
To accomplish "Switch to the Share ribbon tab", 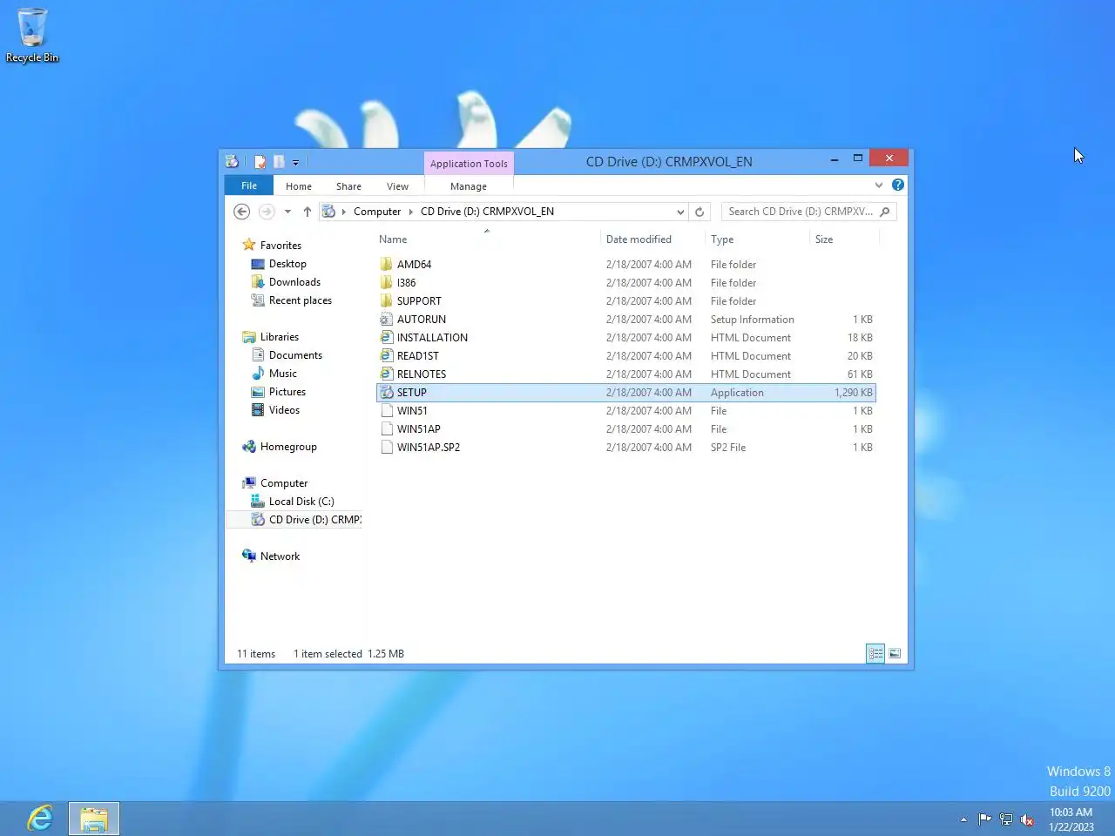I will [348, 186].
